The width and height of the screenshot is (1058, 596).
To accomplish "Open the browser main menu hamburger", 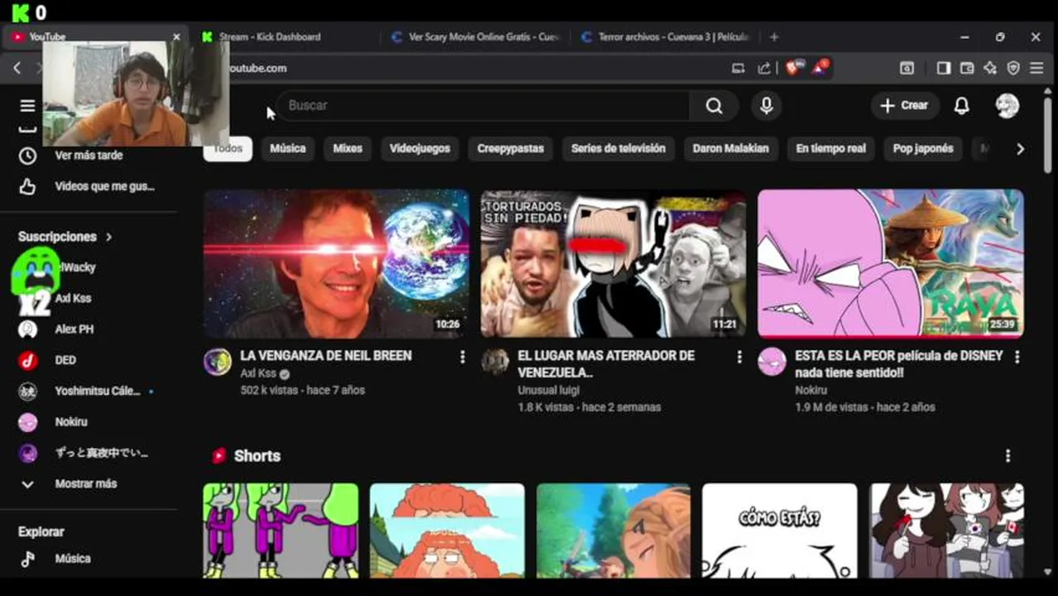I will 1036,68.
